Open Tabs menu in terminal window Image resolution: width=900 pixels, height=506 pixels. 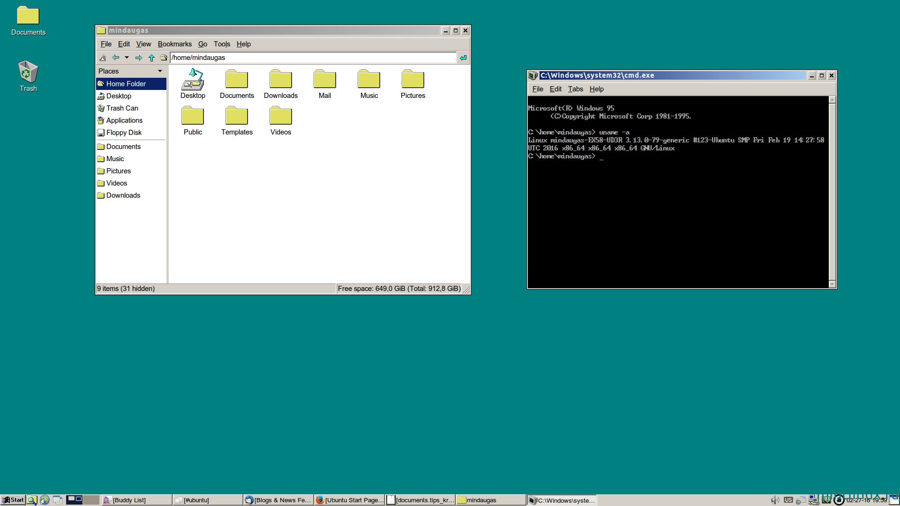point(575,89)
